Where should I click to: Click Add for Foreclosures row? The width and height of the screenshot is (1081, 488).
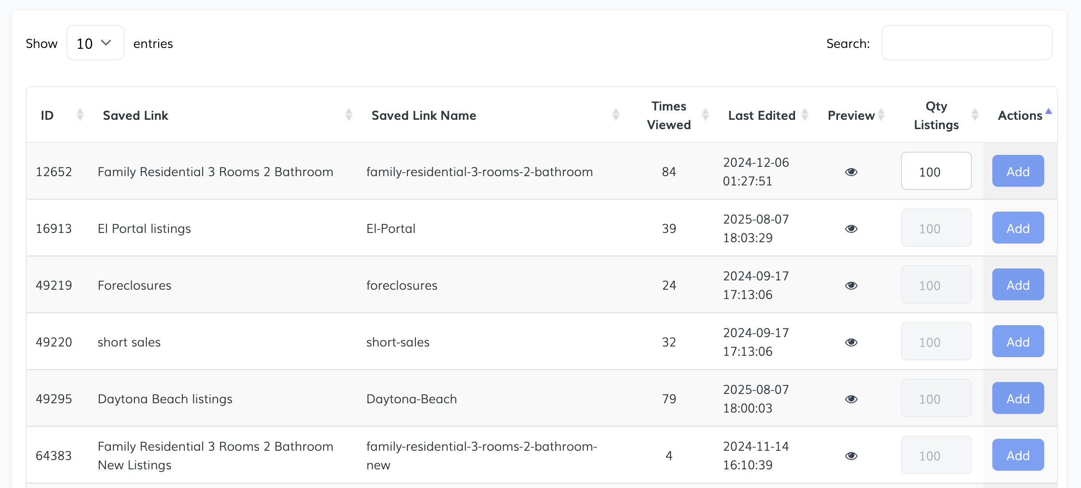click(1018, 285)
